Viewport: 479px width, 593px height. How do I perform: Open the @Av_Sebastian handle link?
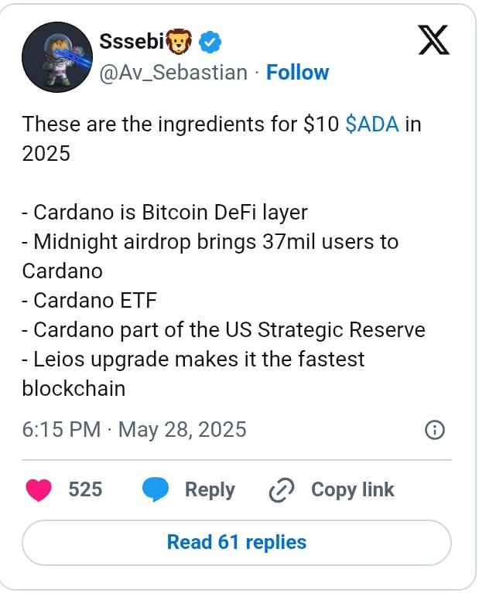pyautogui.click(x=173, y=72)
